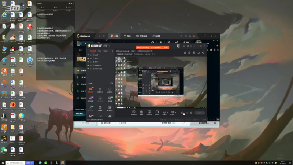Open the third-row right toolbox tool
Image resolution: width=293 pixels, height=165 pixels.
point(110,108)
